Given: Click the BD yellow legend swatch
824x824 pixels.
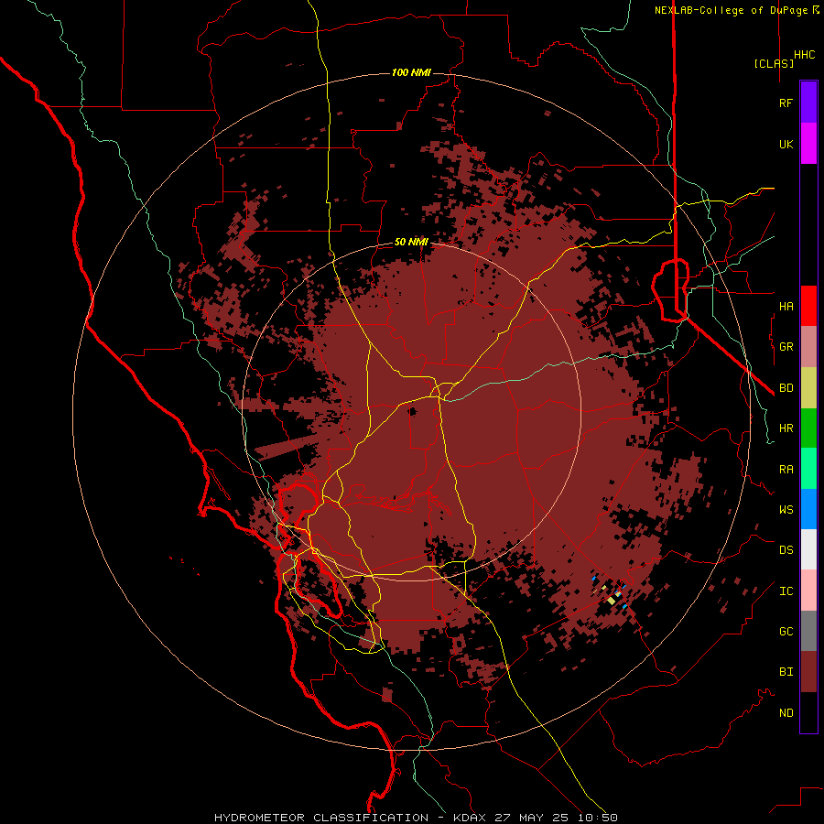Looking at the screenshot, I should [808, 388].
